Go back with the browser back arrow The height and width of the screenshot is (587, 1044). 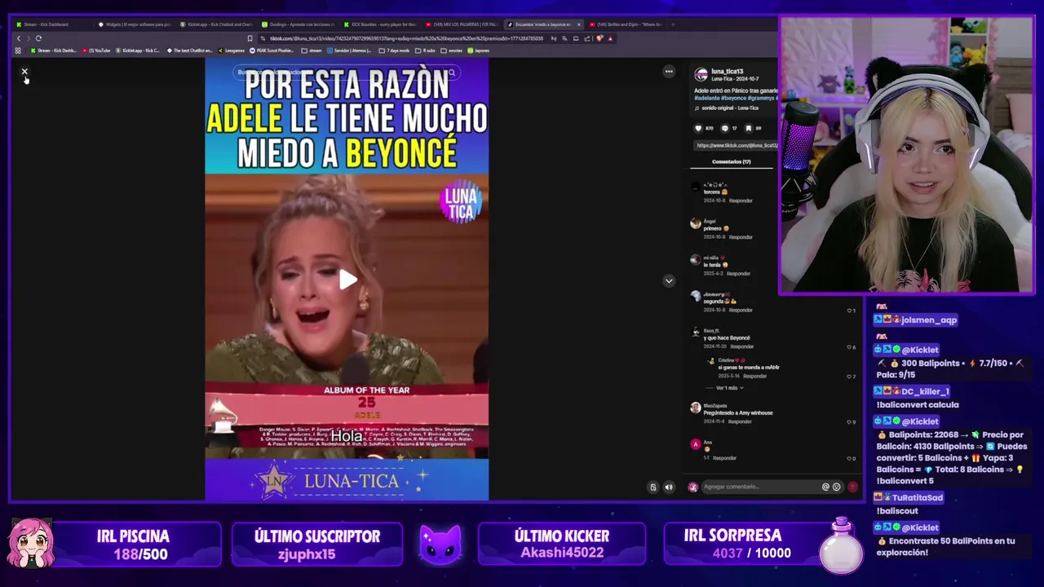pyautogui.click(x=19, y=38)
